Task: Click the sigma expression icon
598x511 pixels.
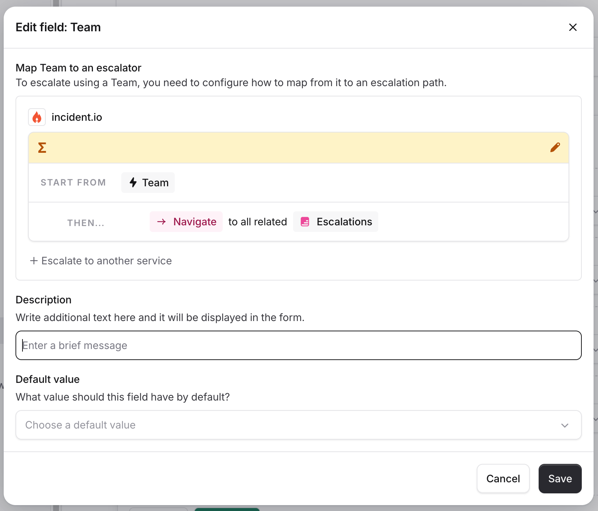Action: 42,148
